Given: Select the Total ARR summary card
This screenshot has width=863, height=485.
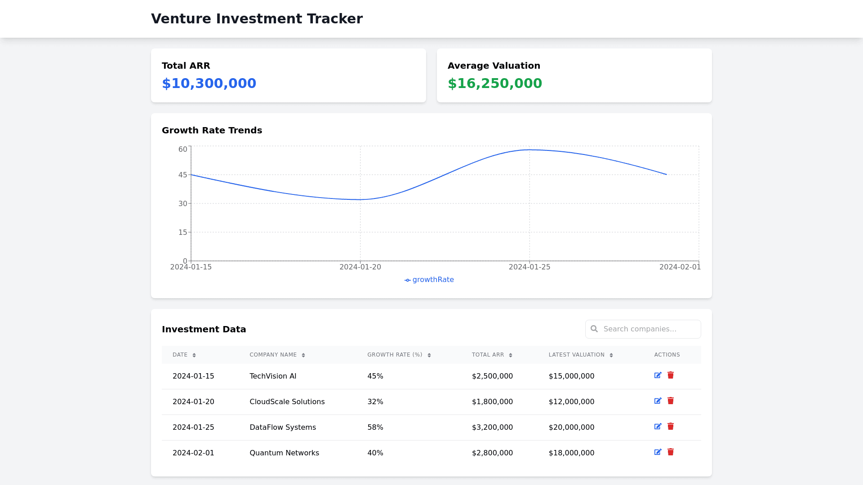Looking at the screenshot, I should coord(288,75).
